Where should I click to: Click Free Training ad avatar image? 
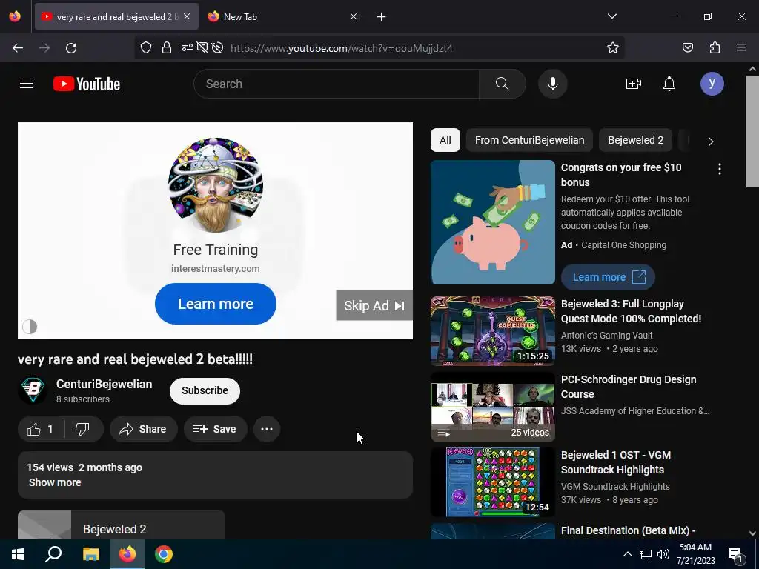coord(216,185)
